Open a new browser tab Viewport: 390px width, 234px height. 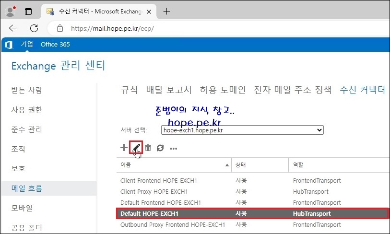[166, 12]
